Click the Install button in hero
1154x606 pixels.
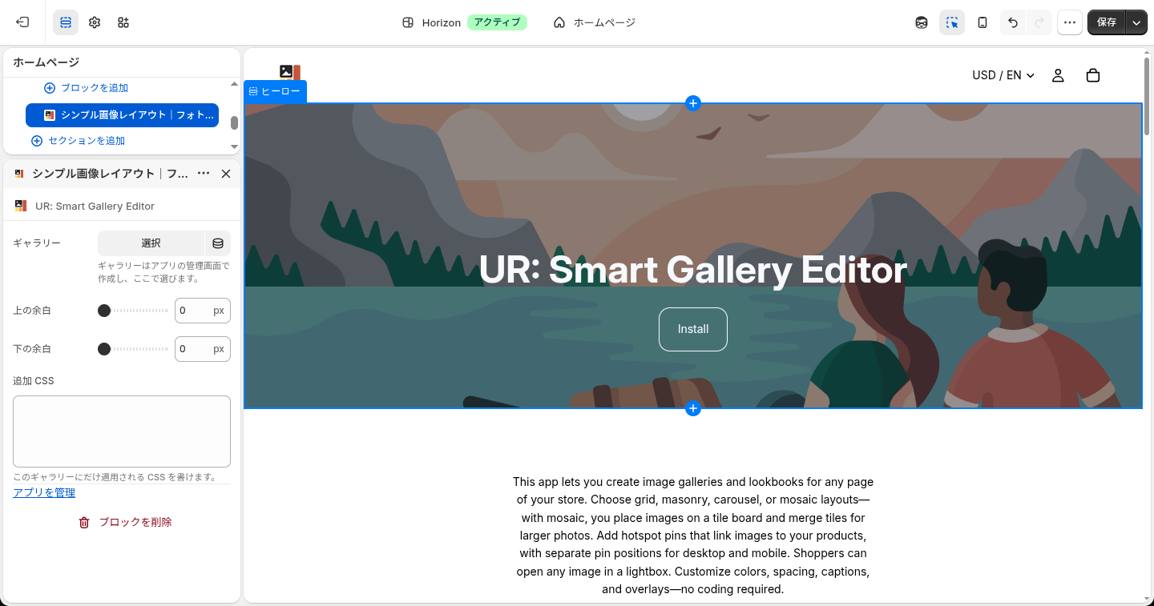pyautogui.click(x=693, y=329)
